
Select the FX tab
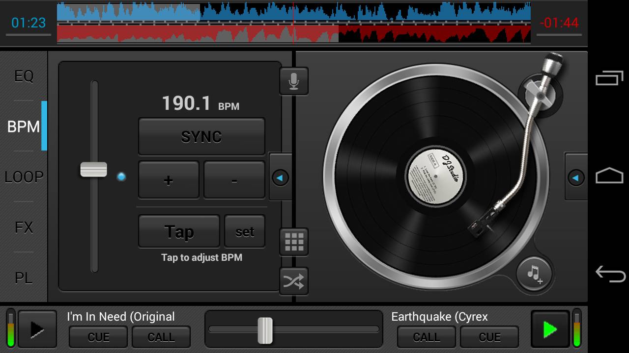point(24,227)
